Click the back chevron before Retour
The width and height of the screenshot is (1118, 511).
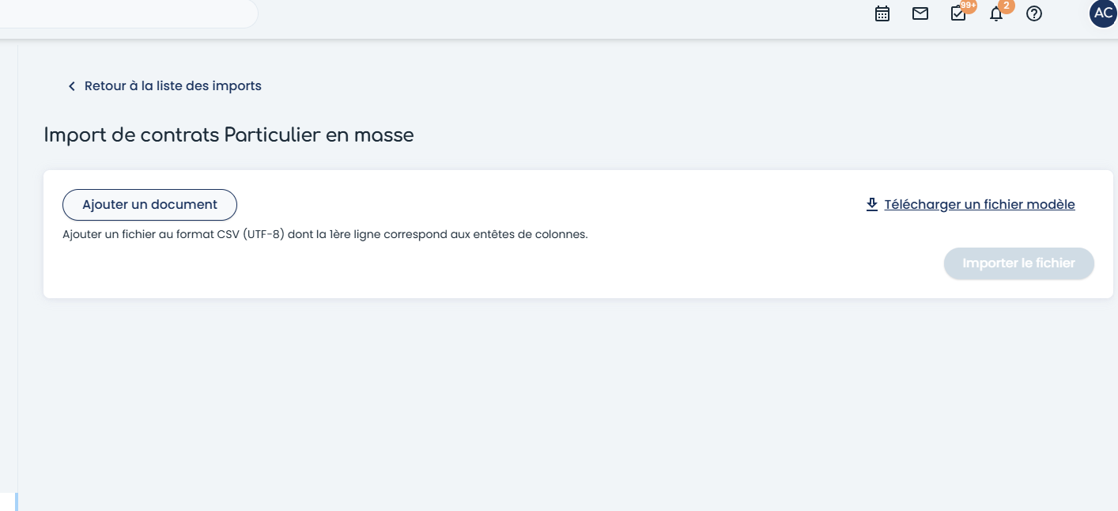[72, 86]
